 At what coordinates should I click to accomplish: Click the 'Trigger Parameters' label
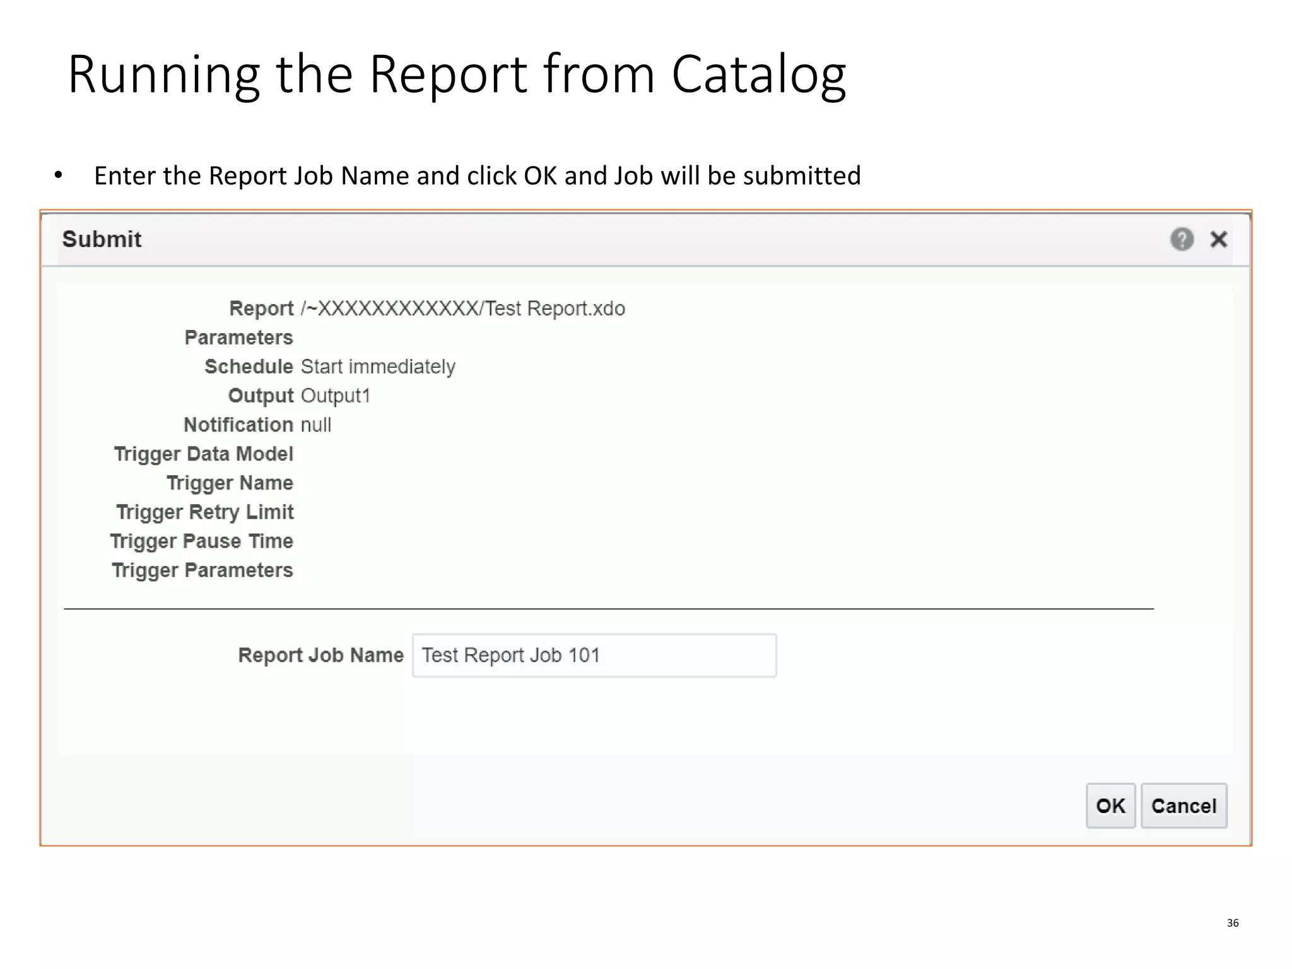pyautogui.click(x=202, y=570)
